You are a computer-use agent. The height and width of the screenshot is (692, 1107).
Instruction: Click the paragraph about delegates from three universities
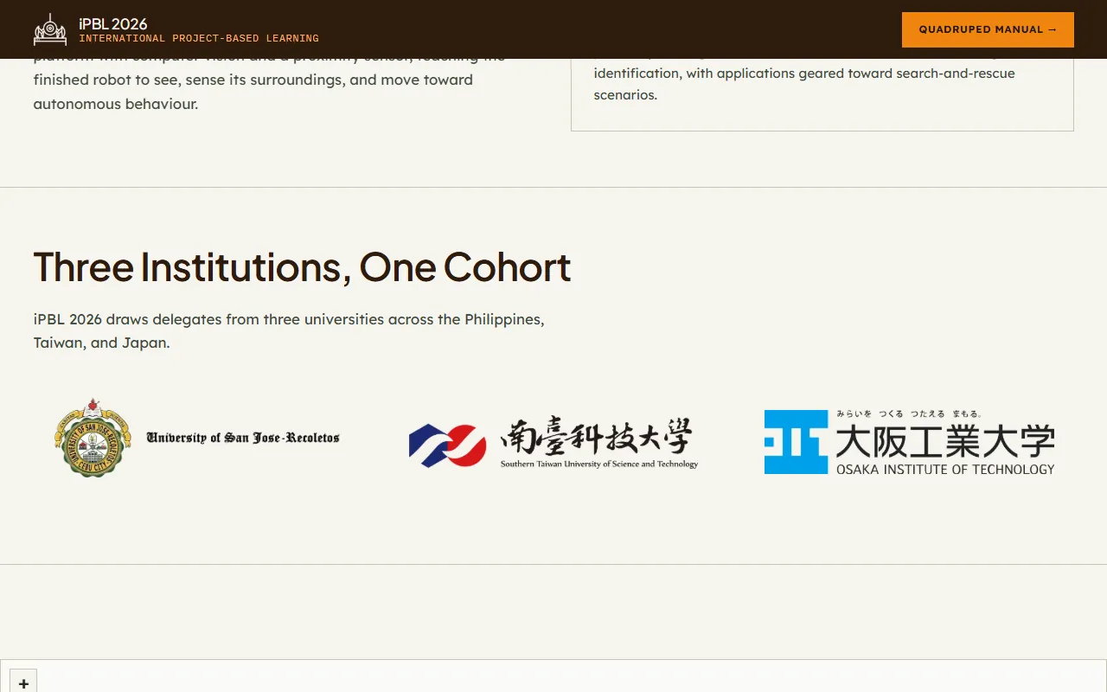coord(289,331)
